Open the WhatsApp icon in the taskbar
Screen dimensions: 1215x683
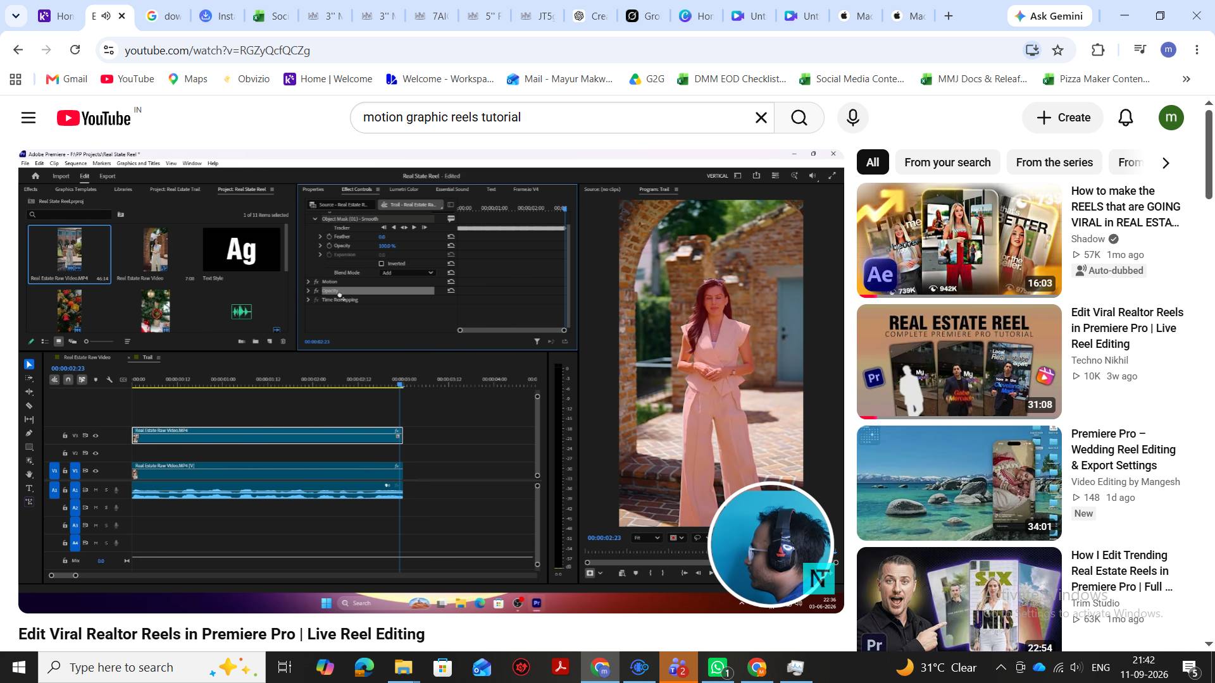coord(718,667)
